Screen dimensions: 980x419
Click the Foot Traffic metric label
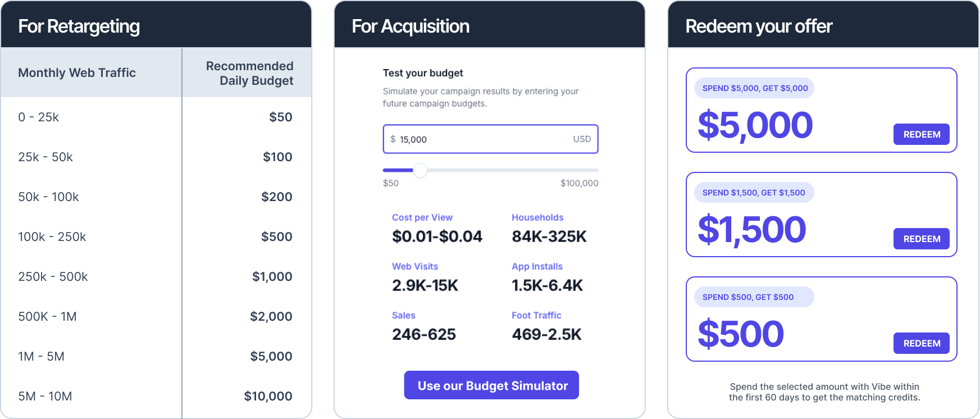point(536,315)
